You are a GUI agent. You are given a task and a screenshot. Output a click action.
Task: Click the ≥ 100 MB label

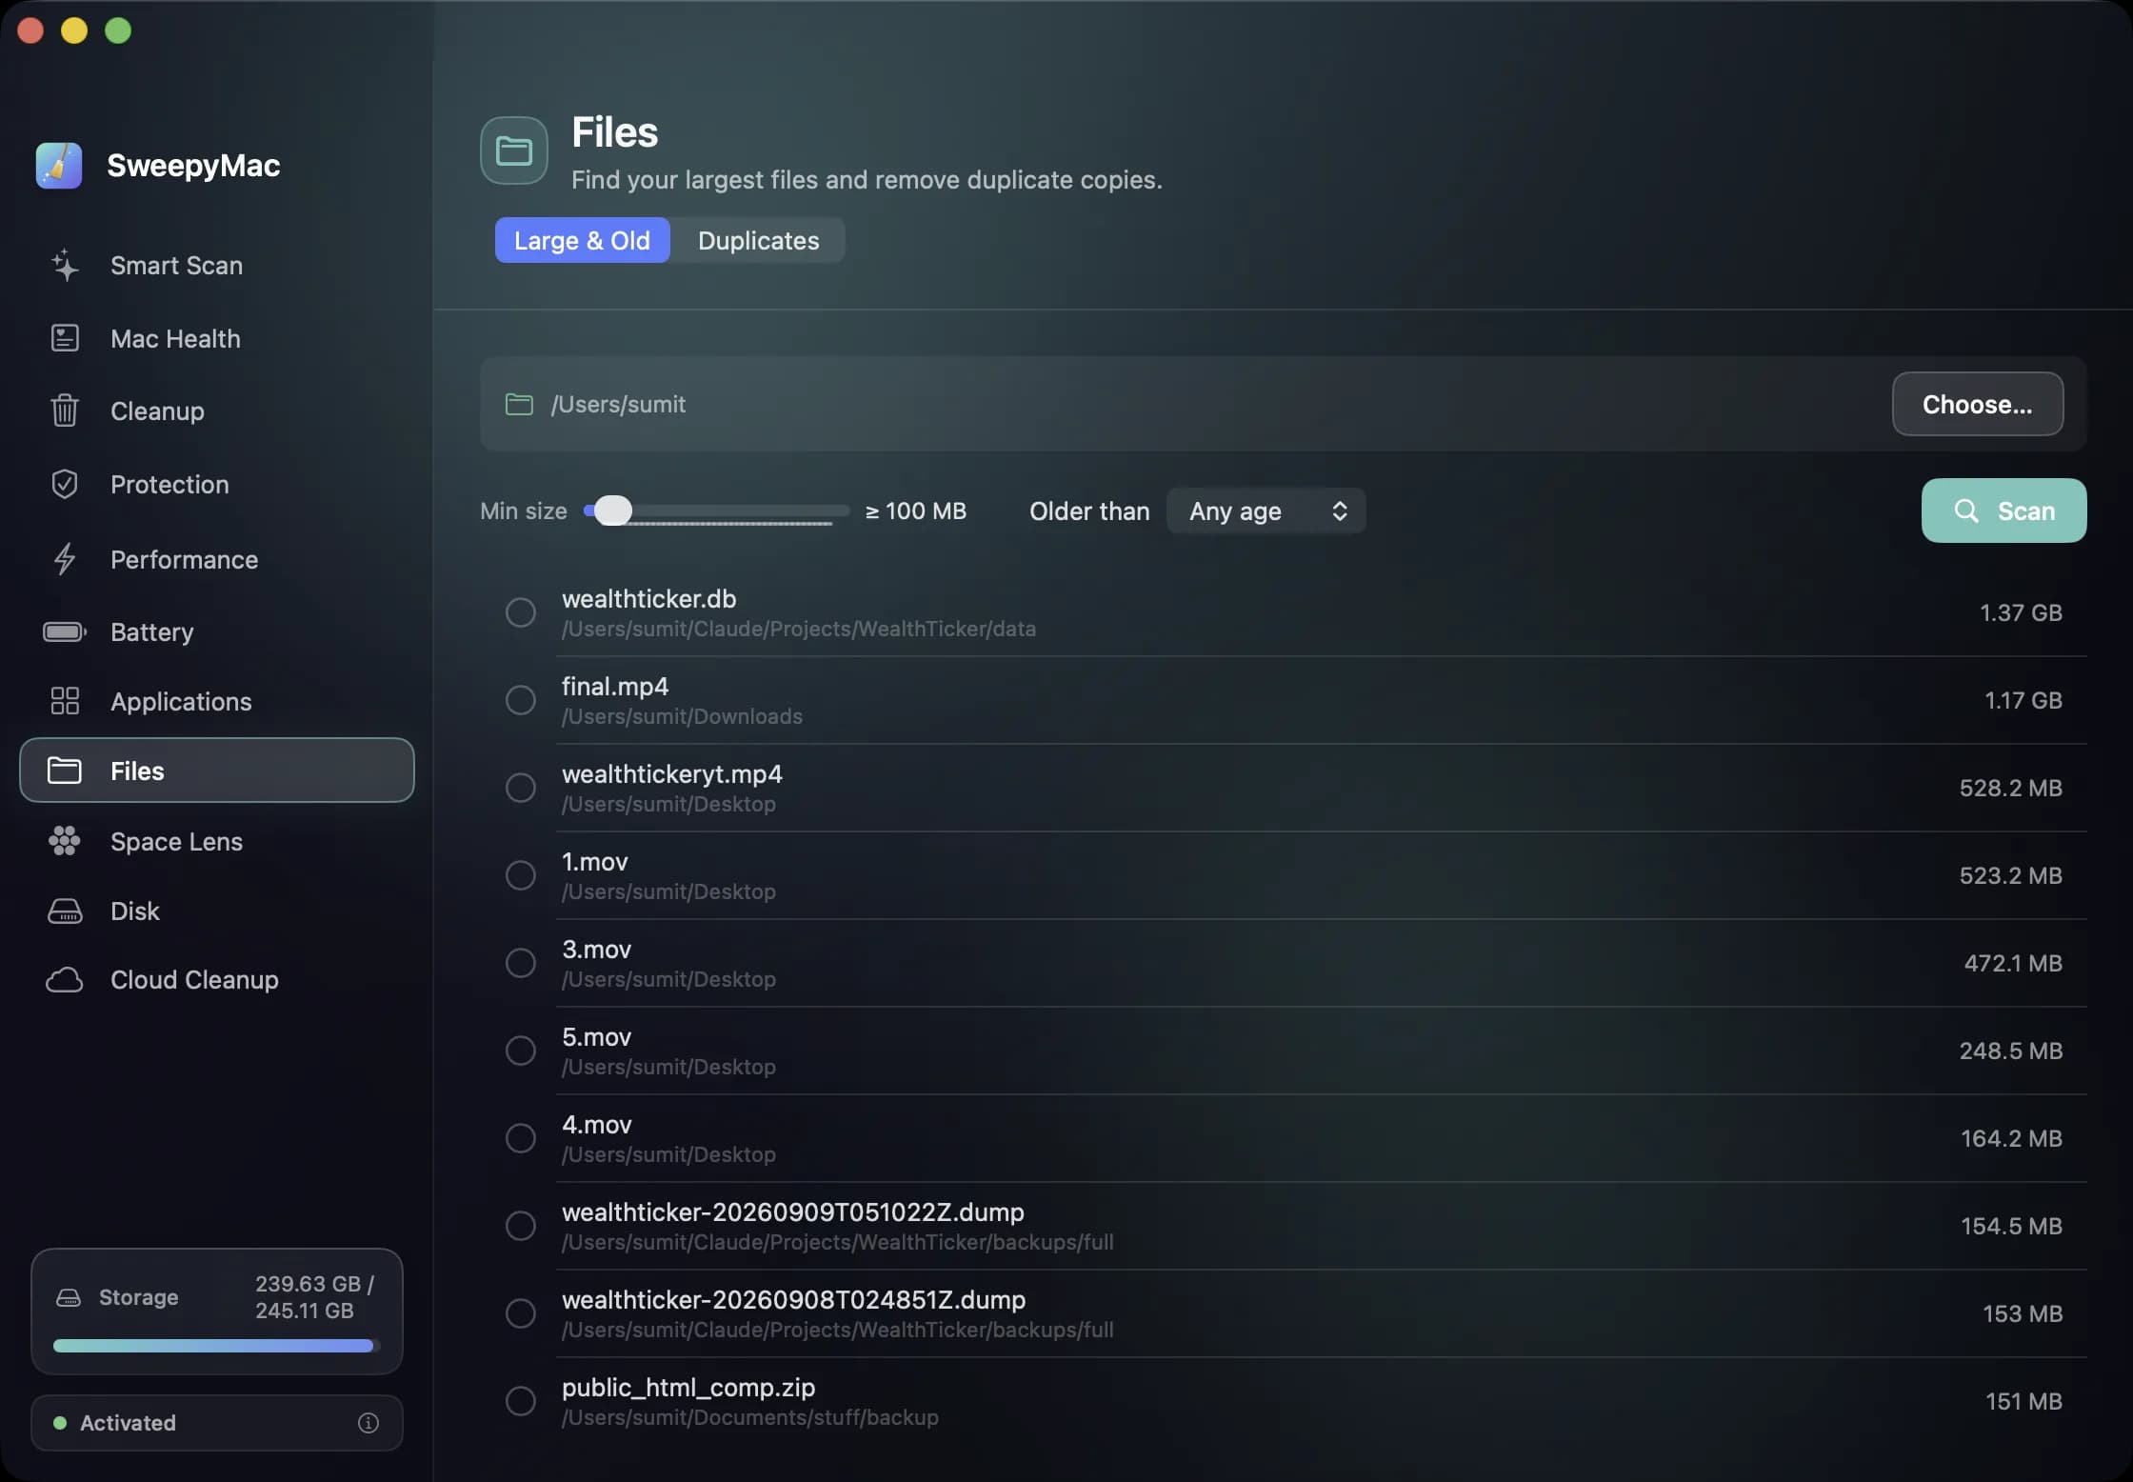(915, 511)
